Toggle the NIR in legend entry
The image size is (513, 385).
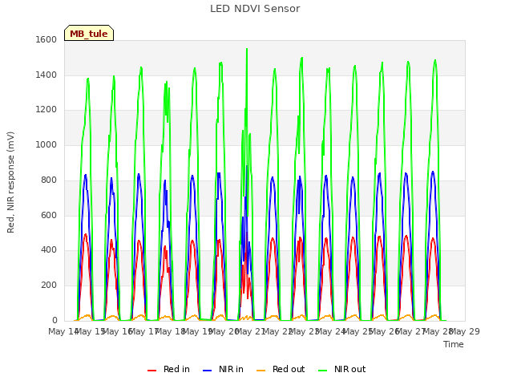click(223, 369)
